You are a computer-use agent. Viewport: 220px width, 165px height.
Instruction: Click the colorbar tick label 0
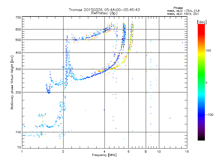(x=206, y=82)
